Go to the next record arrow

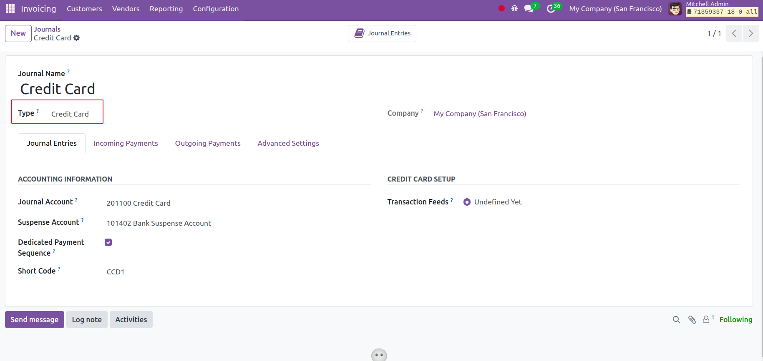(750, 33)
